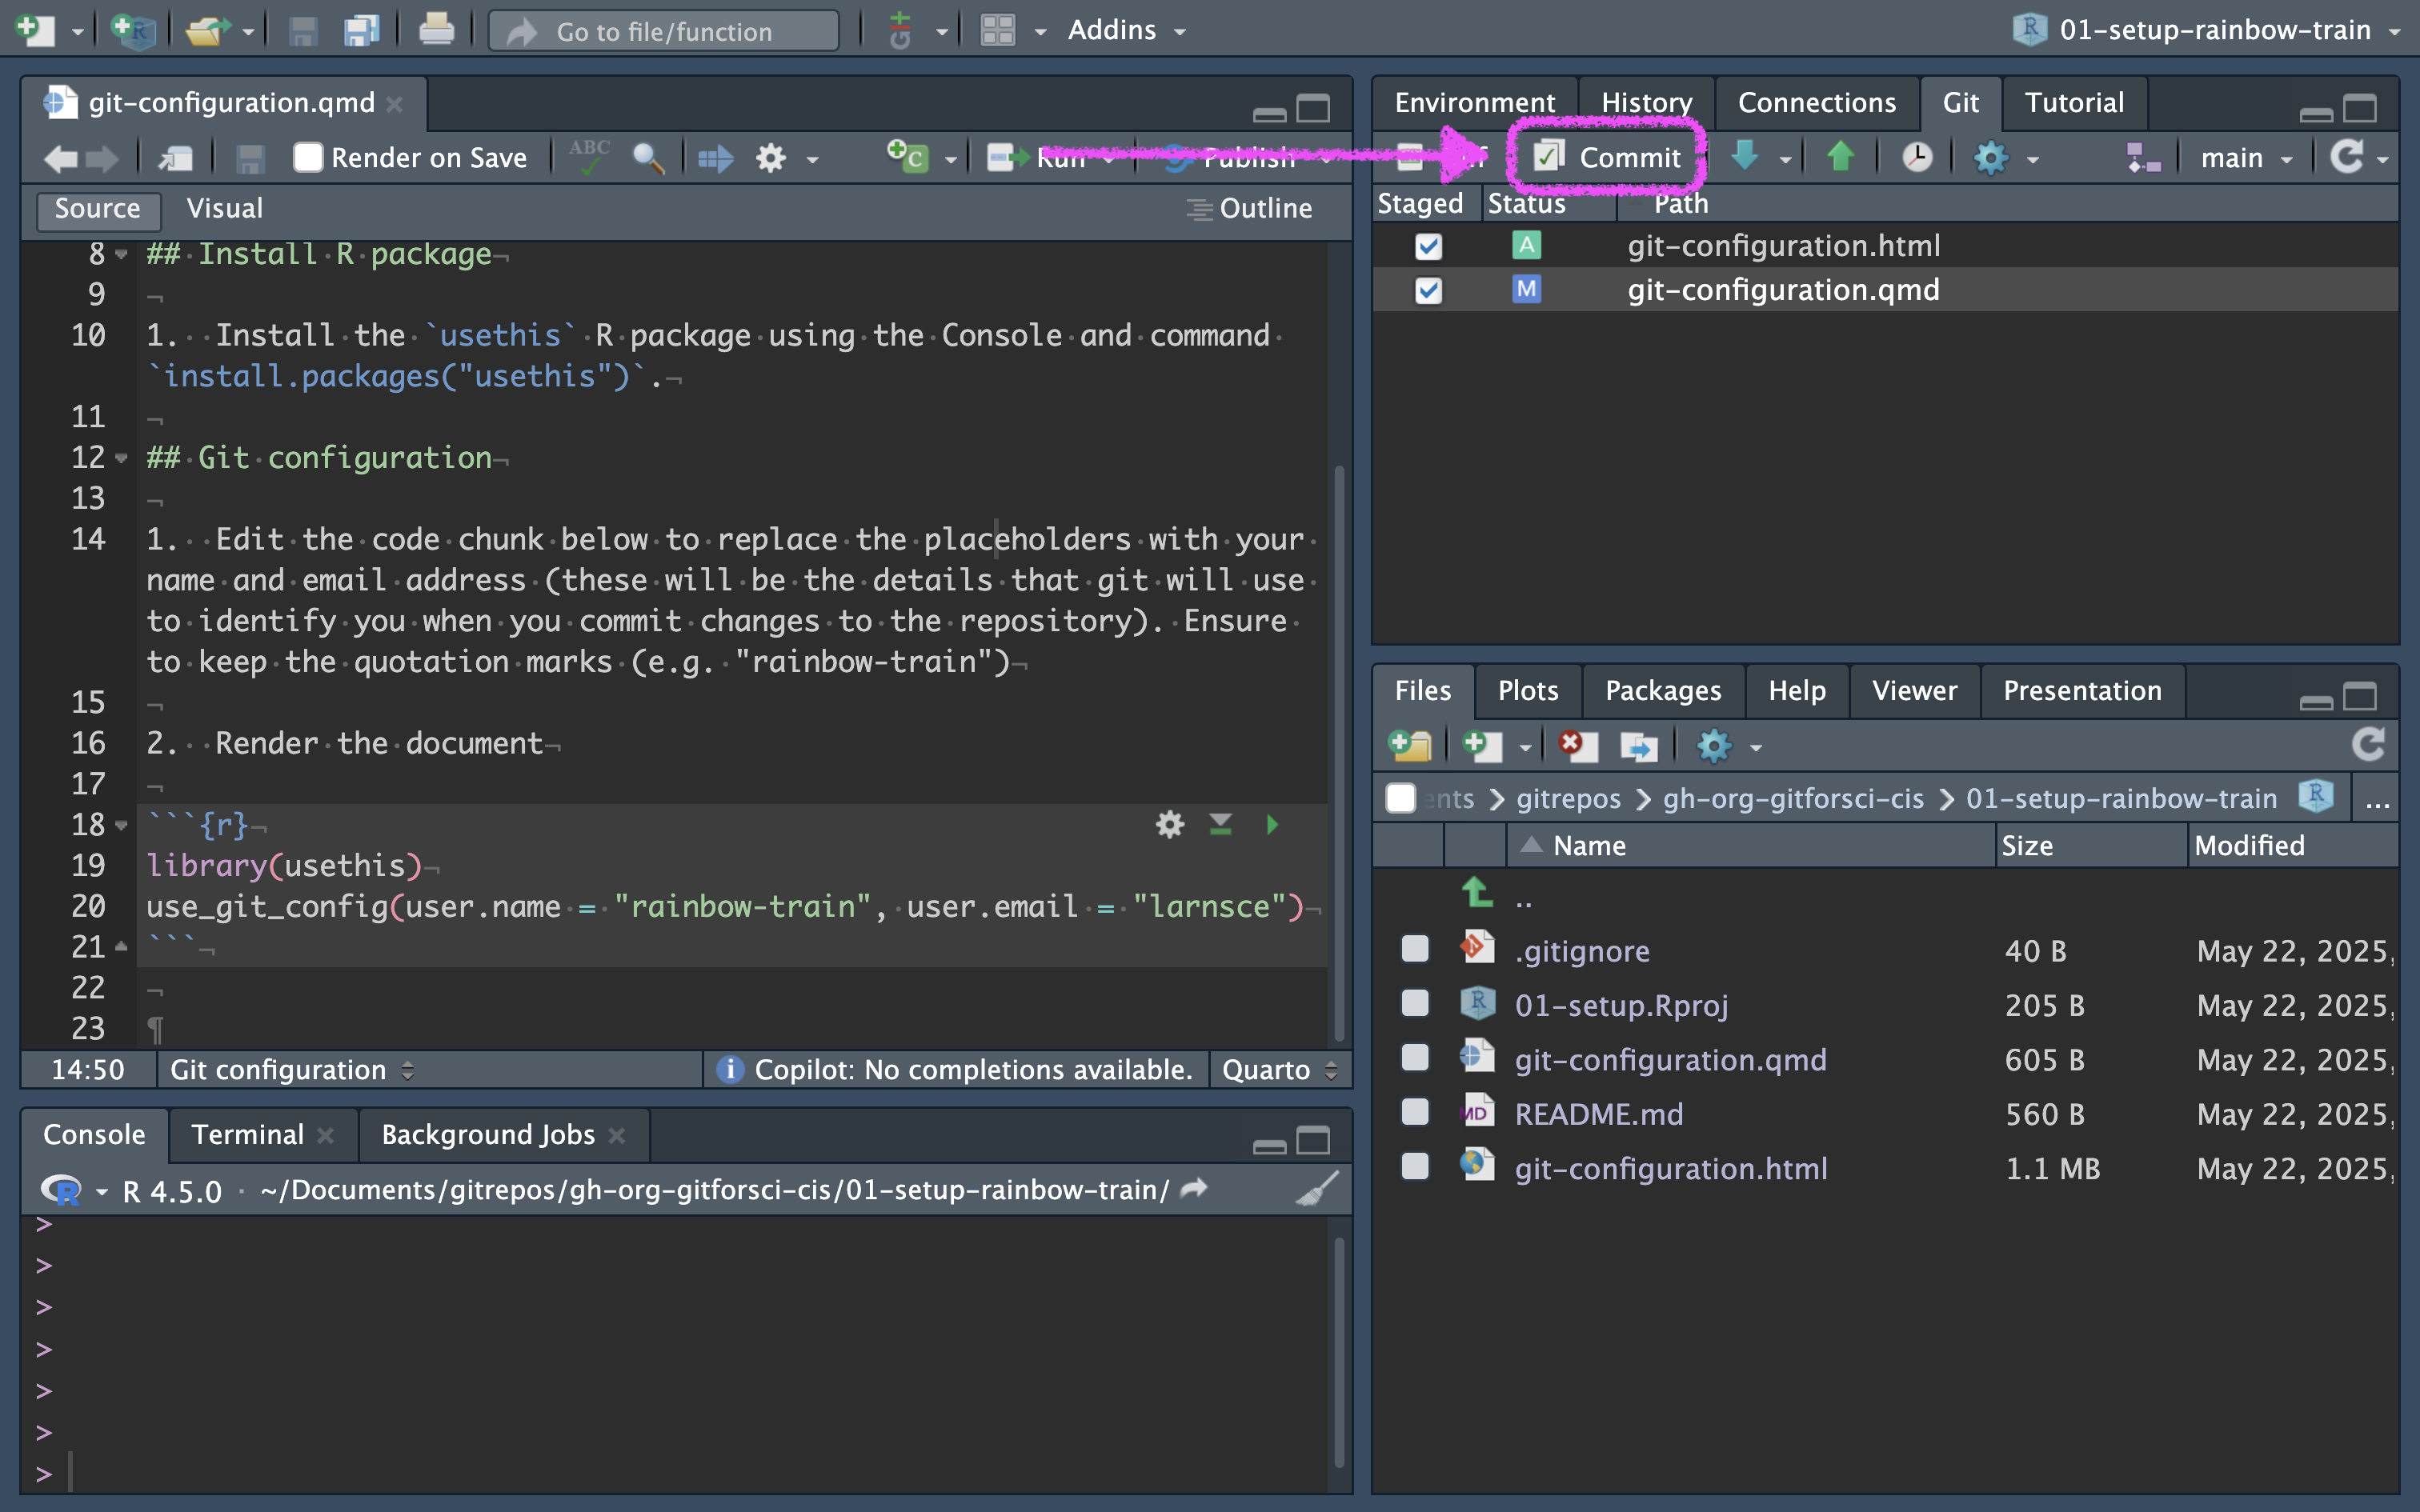Screen dimensions: 2420x1512
Task: Click New Folder icon in Files pane
Action: pos(1411,746)
